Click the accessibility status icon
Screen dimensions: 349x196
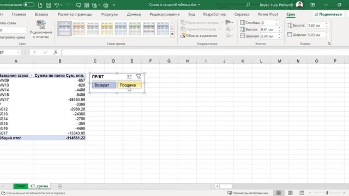[x=3, y=193]
